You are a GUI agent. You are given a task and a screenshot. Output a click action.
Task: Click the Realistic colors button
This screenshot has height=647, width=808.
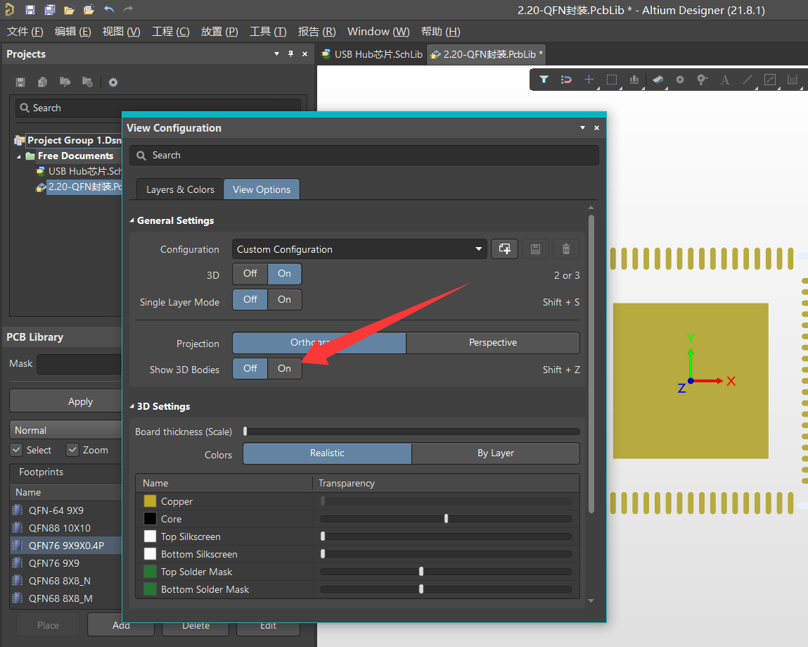tap(327, 453)
